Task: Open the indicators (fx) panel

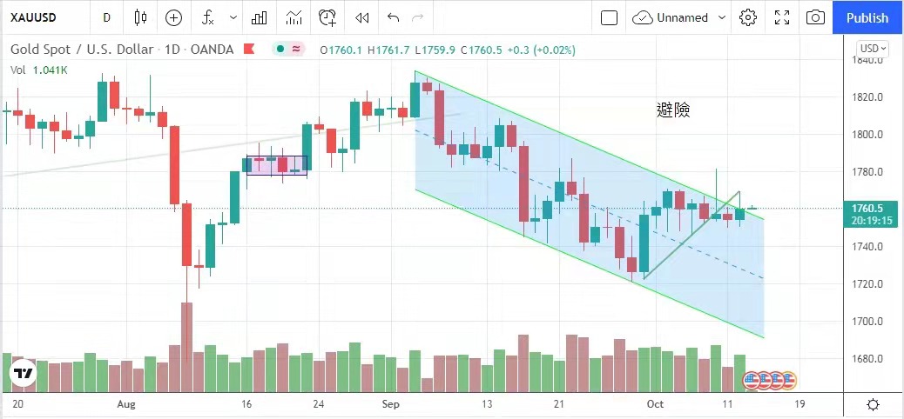Action: [208, 17]
